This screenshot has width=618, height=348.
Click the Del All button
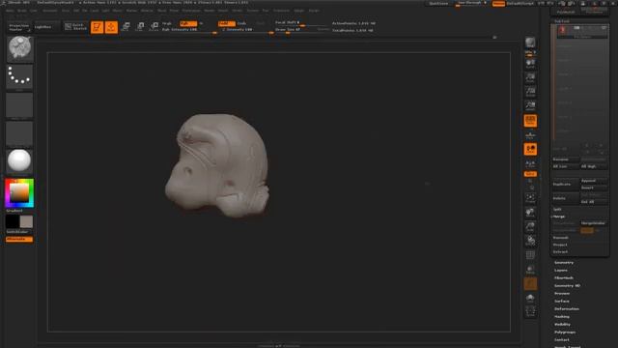coord(594,202)
